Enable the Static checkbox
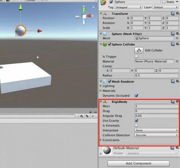Image resolution: width=180 pixels, height=168 pixels. coord(164,2)
